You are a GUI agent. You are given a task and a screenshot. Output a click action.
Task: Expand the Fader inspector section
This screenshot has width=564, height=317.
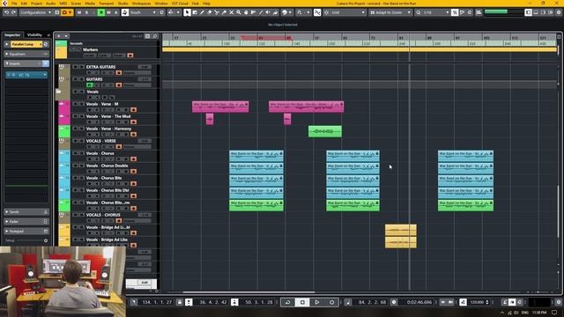coord(26,221)
